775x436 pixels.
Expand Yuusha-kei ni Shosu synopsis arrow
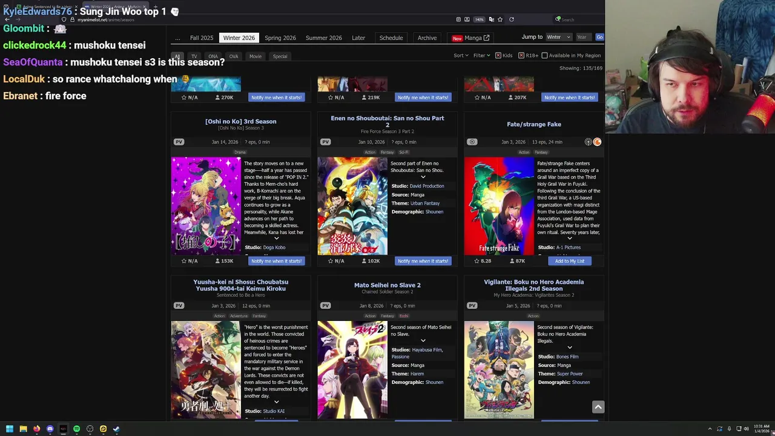[x=277, y=402]
